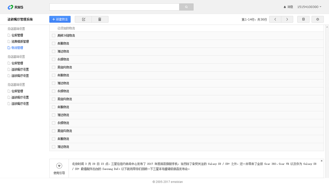The image size is (329, 185).
Task: Open 物流管理 in the sidebar
Action: 17,48
